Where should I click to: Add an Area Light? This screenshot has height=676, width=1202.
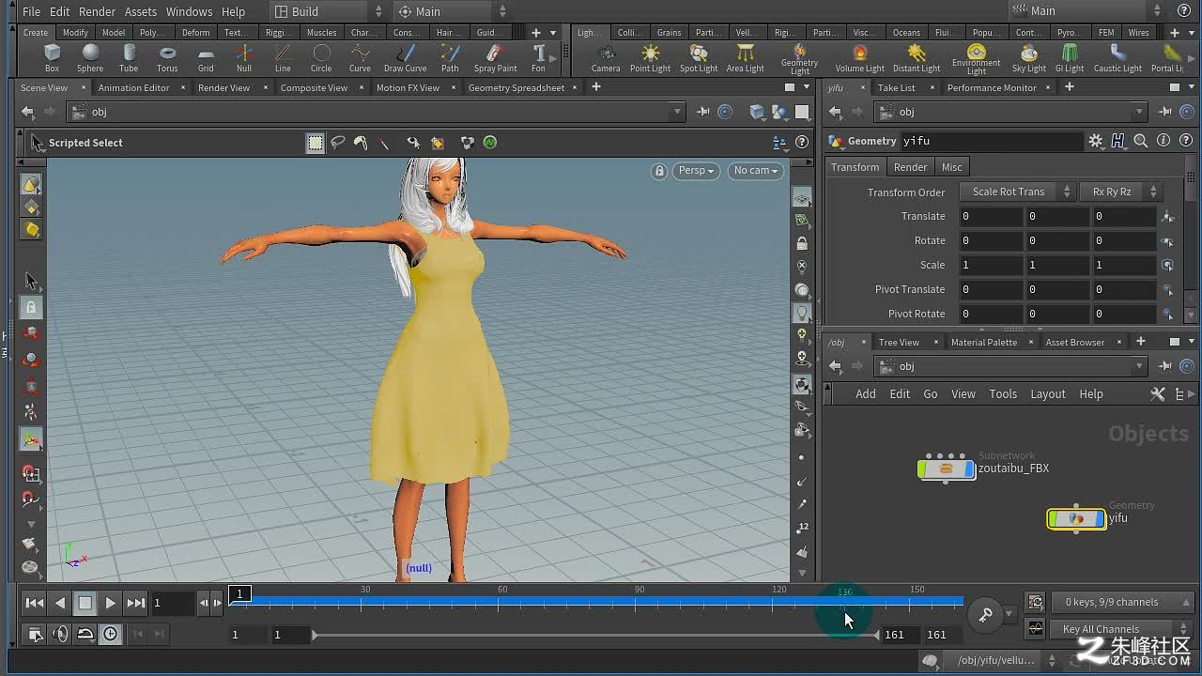746,58
